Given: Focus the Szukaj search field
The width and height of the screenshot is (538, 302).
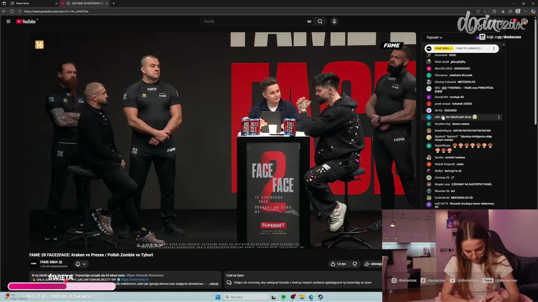Looking at the screenshot, I should (x=254, y=21).
